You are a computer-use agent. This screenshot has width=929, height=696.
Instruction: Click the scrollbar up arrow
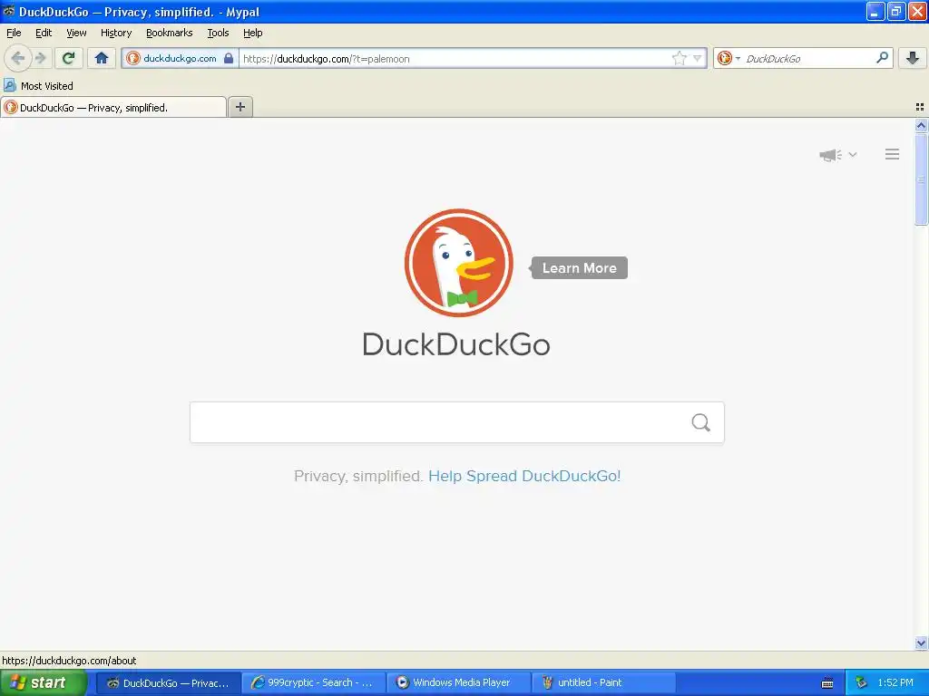click(921, 125)
